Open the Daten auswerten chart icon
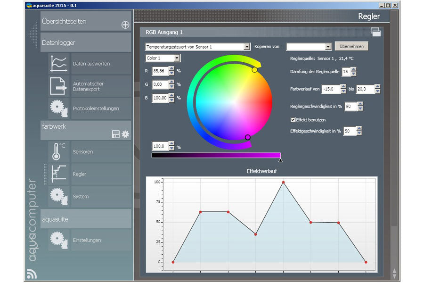 (59, 64)
